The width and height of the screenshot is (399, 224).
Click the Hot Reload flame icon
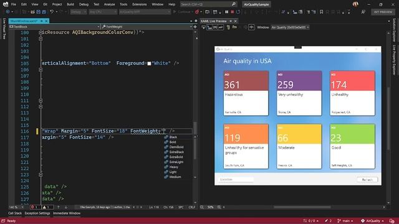197,12
